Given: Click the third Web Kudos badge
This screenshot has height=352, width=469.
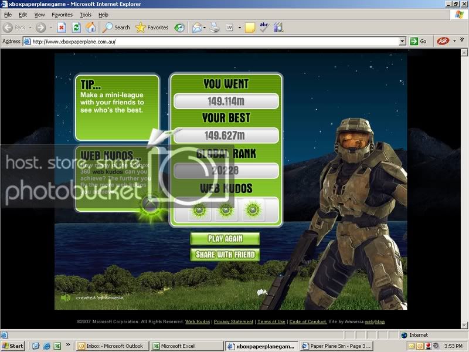Looking at the screenshot, I should coord(253,210).
